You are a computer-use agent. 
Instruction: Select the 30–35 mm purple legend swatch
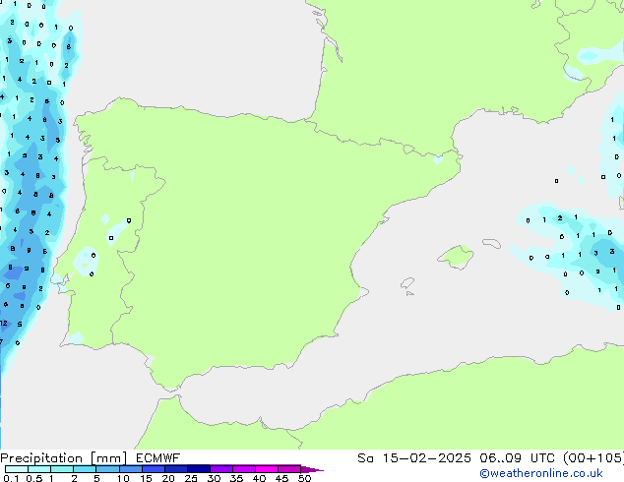click(220, 469)
